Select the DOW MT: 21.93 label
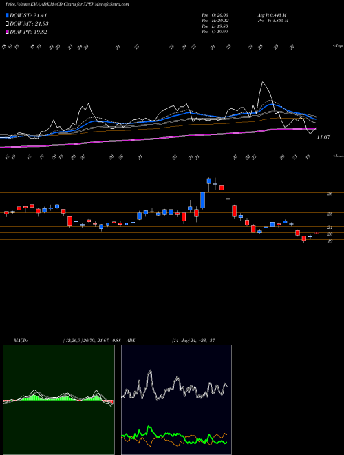344x455 pixels. 30,24
